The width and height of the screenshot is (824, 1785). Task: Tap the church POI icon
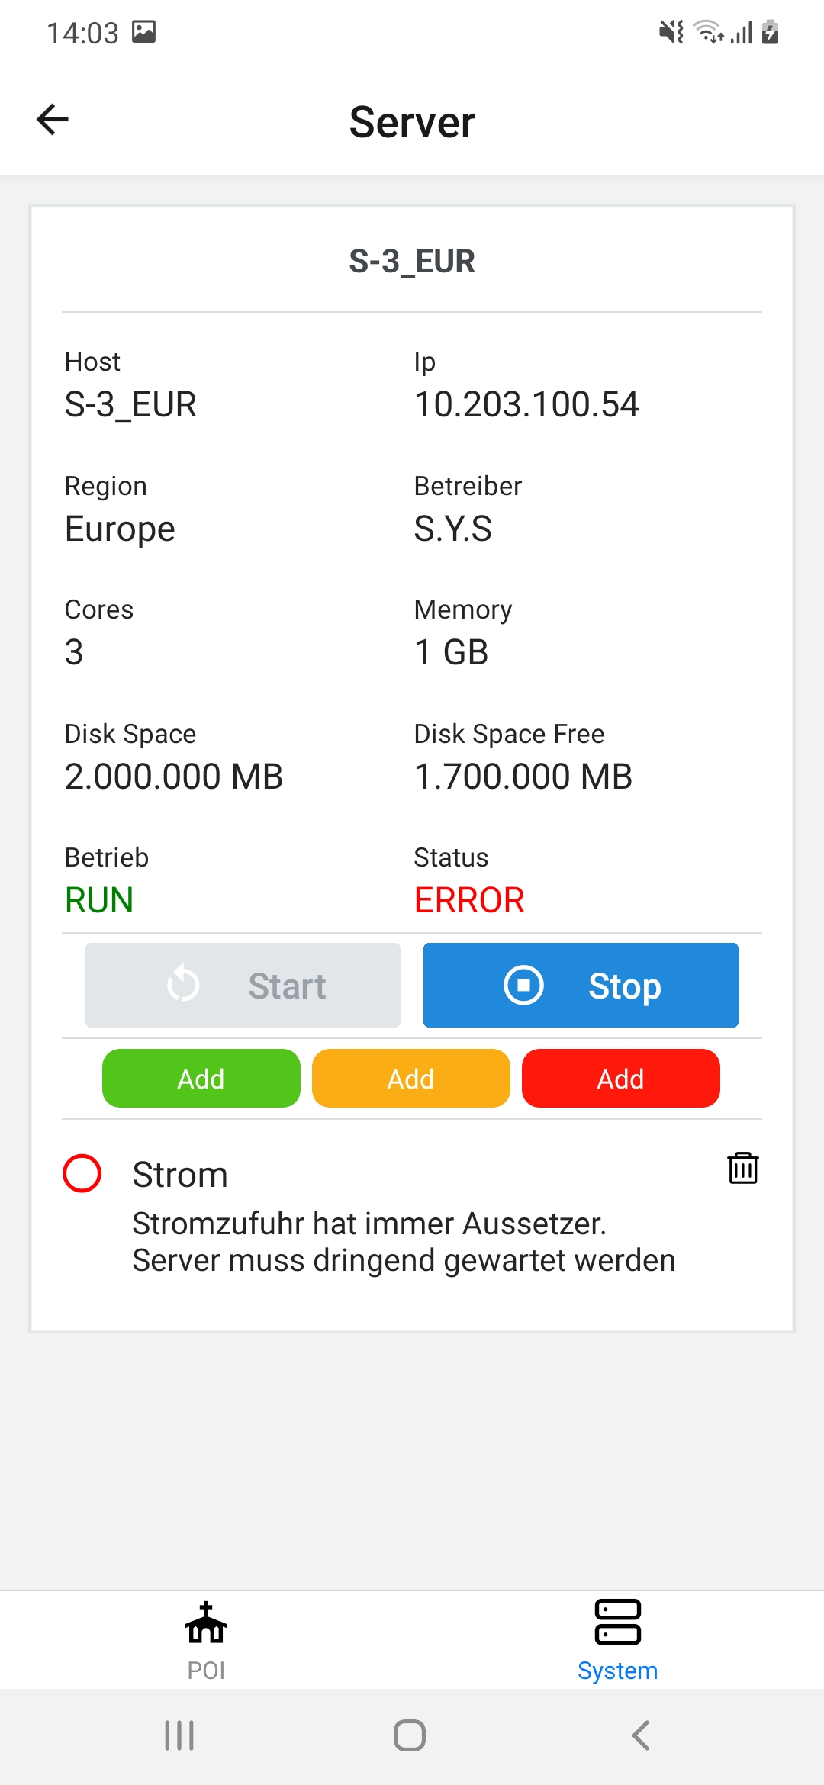click(x=206, y=1622)
